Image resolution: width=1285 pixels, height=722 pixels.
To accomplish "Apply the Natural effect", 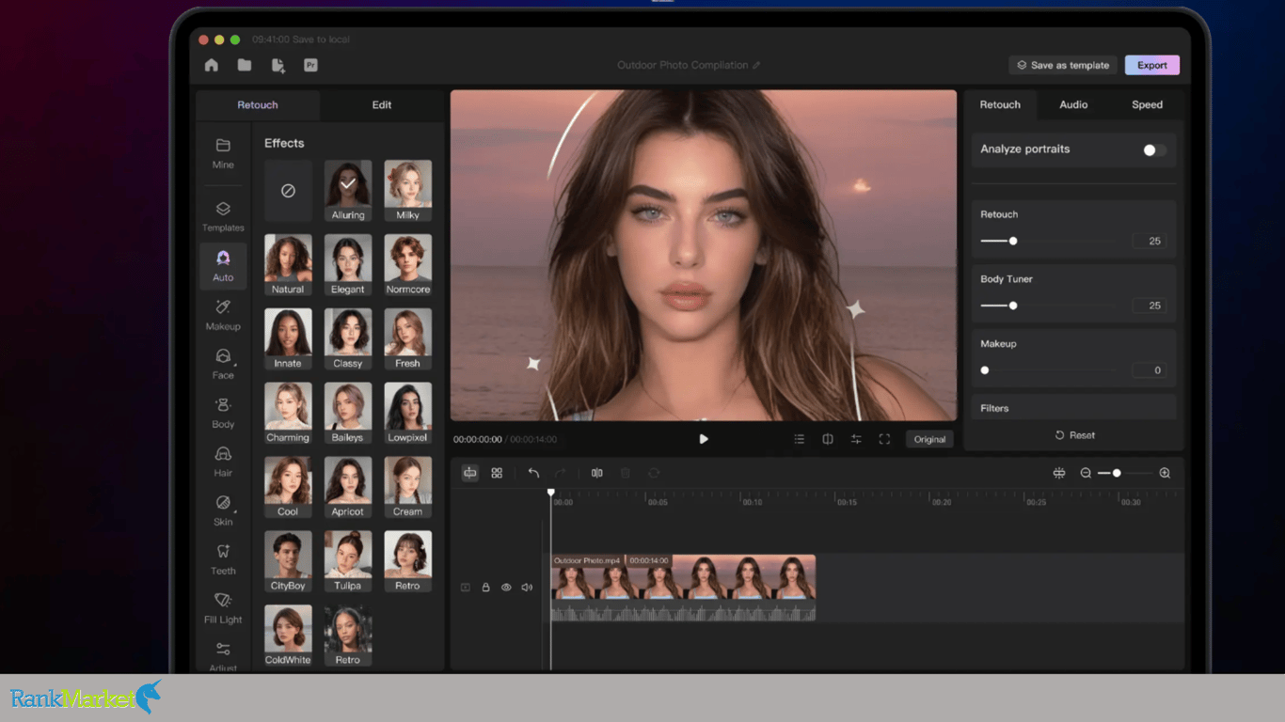I will [288, 265].
